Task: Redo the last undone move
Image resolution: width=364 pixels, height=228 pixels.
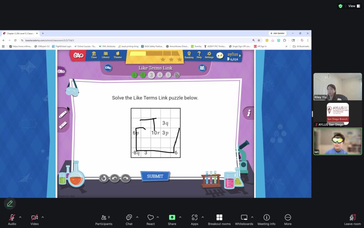Action: 125,178
